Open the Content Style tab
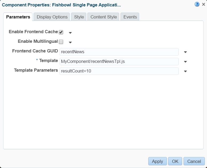207x168 pixels. 103,17
